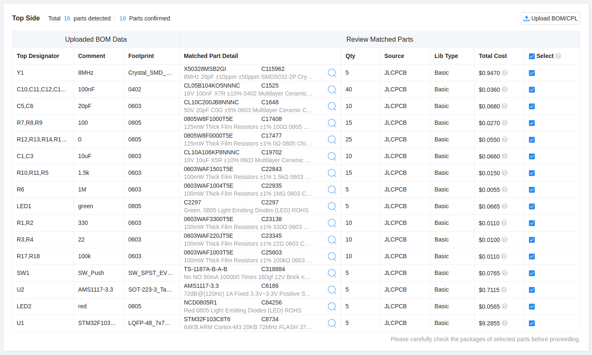The height and width of the screenshot is (355, 592).
Task: Search matched part for Y1 crystal row
Action: click(332, 73)
